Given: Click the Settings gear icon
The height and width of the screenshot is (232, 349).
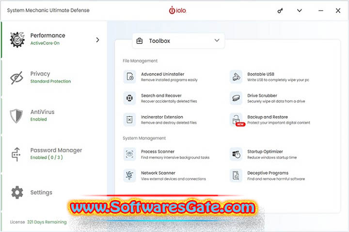Looking at the screenshot, I should pyautogui.click(x=17, y=192).
